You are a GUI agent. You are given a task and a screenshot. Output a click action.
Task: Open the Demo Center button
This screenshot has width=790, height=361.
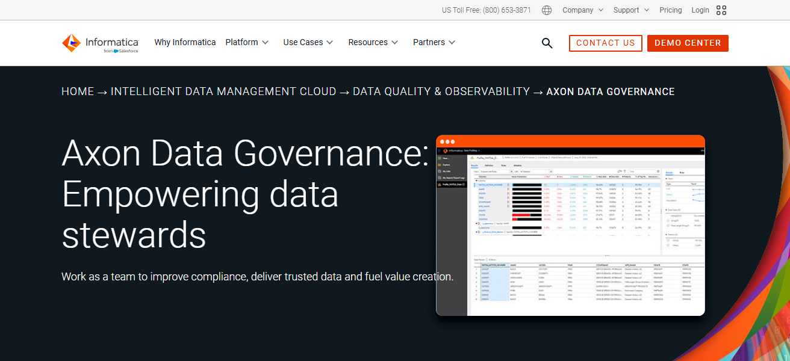(688, 43)
